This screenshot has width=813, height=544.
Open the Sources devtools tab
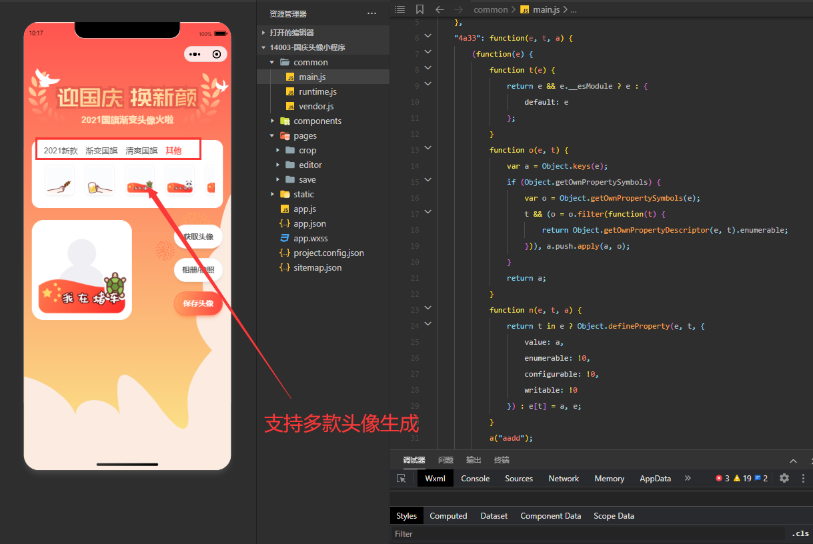tap(519, 479)
